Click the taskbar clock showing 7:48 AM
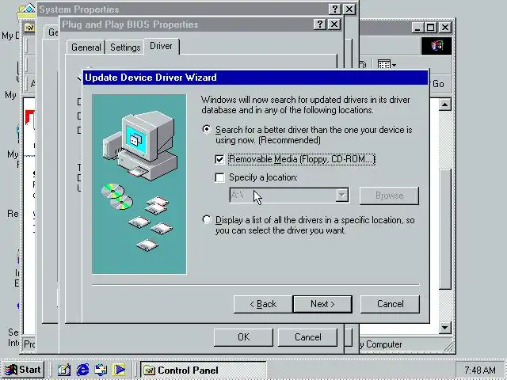The height and width of the screenshot is (380, 507). 480,370
